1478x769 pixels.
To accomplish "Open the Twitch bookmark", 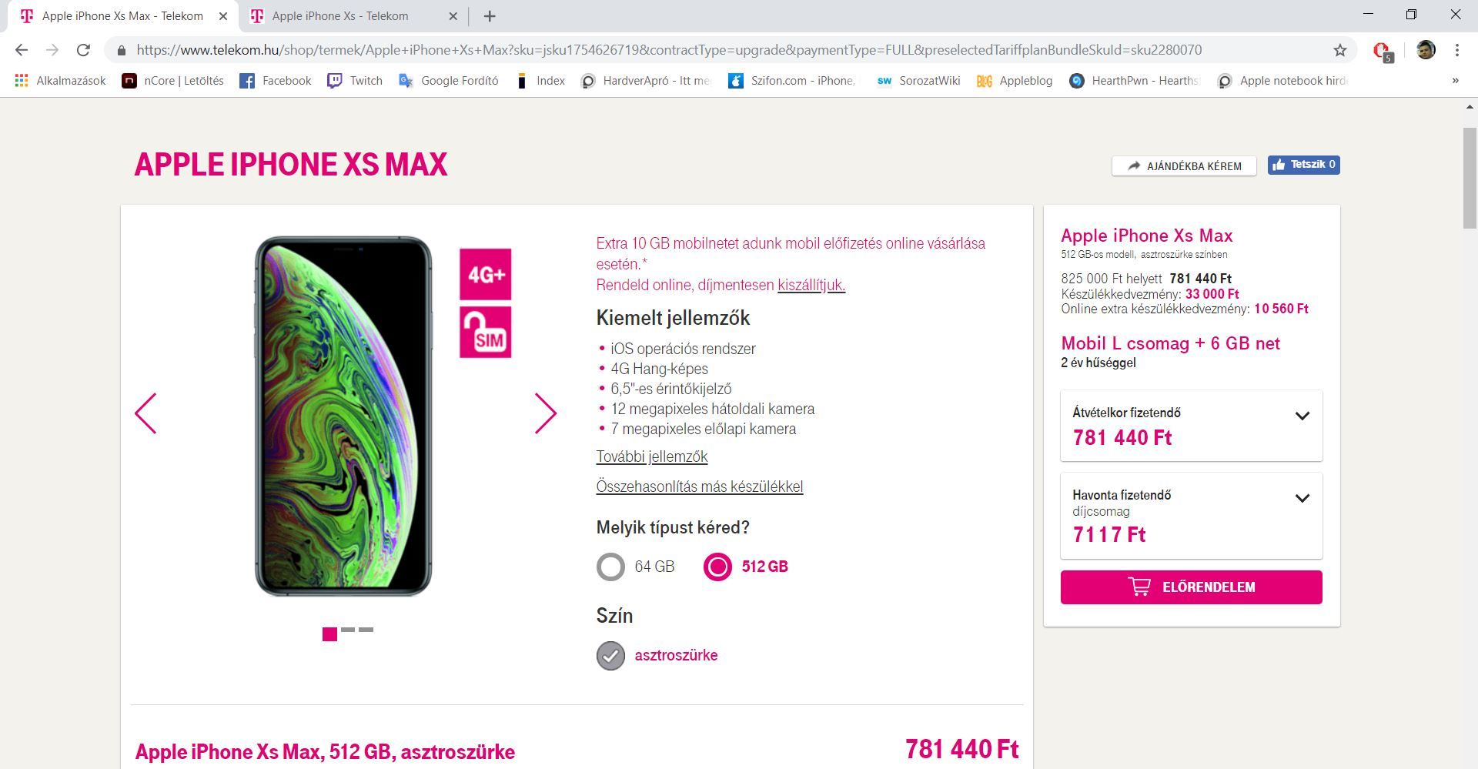I will [355, 81].
